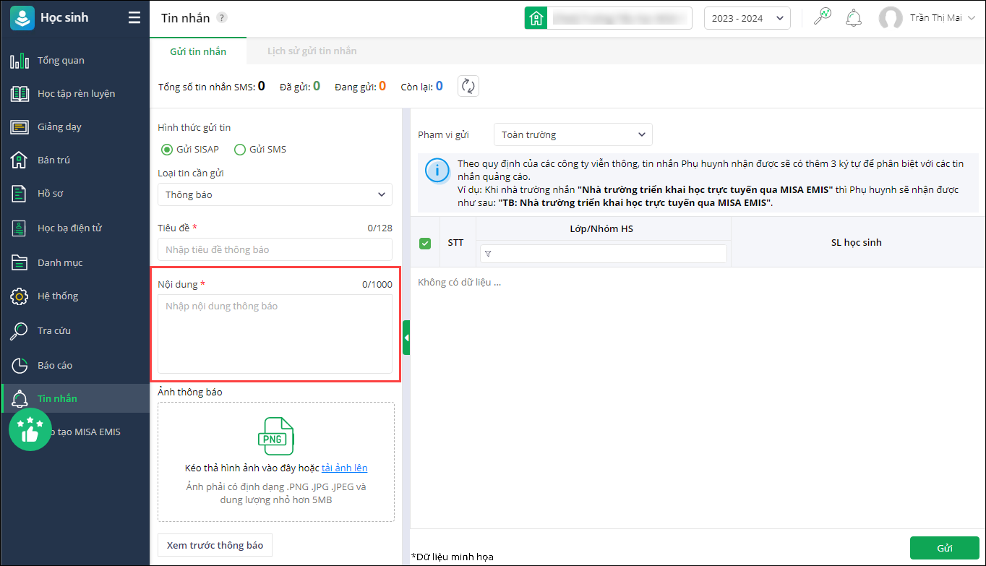Go to Tra cứu menu item
The image size is (986, 566).
54,331
